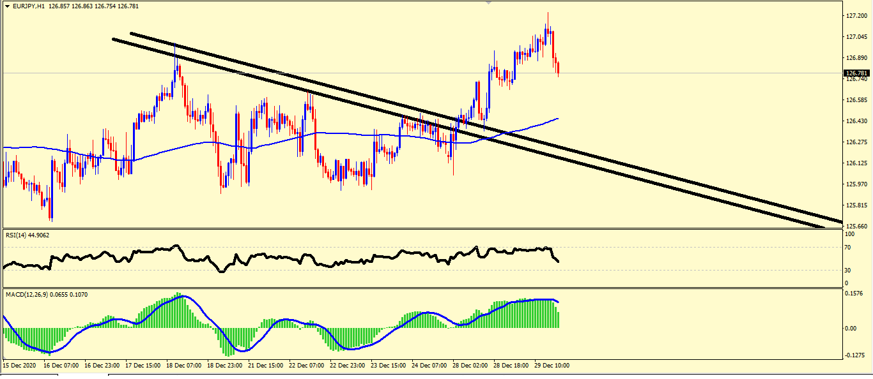The height and width of the screenshot is (379, 873).
Task: Click the 28 Dec 02:00 time label
Action: (470, 366)
